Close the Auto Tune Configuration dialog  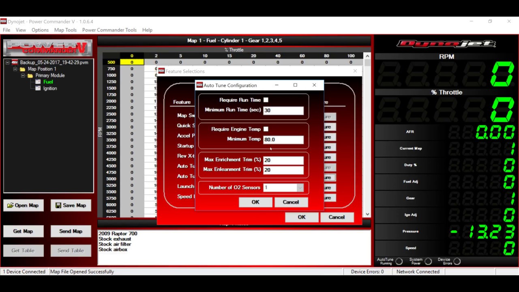[314, 85]
